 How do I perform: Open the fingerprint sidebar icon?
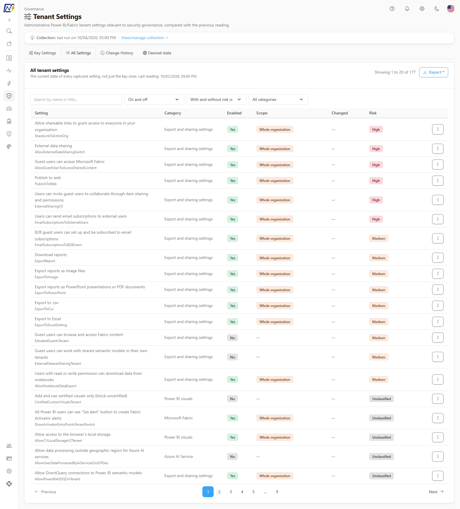[x=9, y=147]
